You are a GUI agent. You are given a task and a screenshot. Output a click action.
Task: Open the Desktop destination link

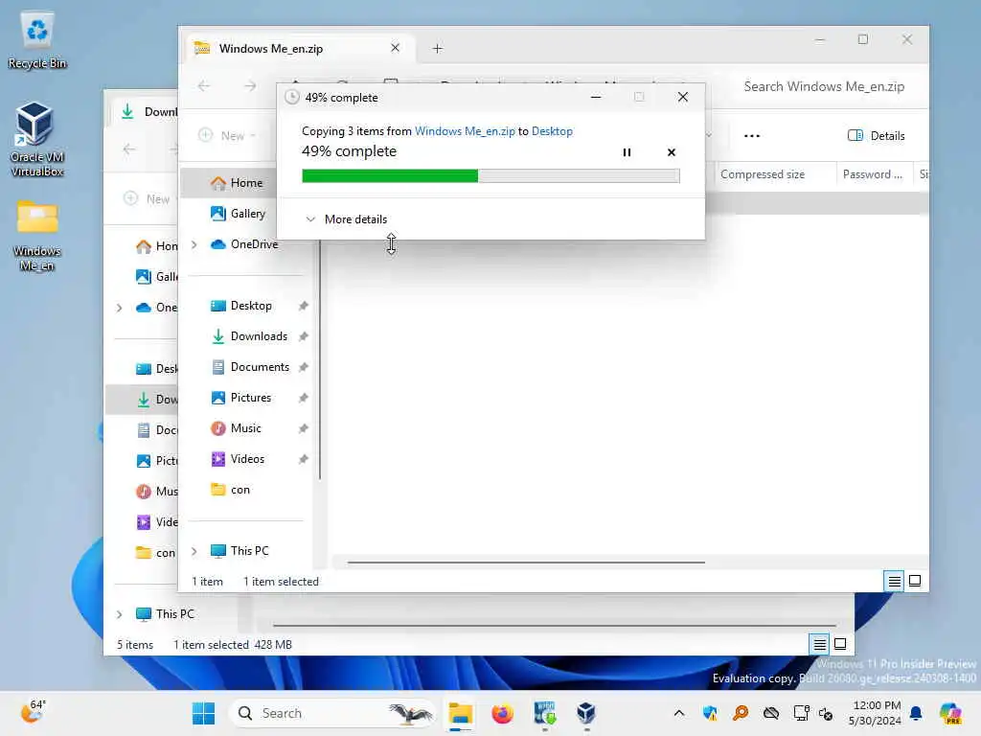pyautogui.click(x=552, y=130)
